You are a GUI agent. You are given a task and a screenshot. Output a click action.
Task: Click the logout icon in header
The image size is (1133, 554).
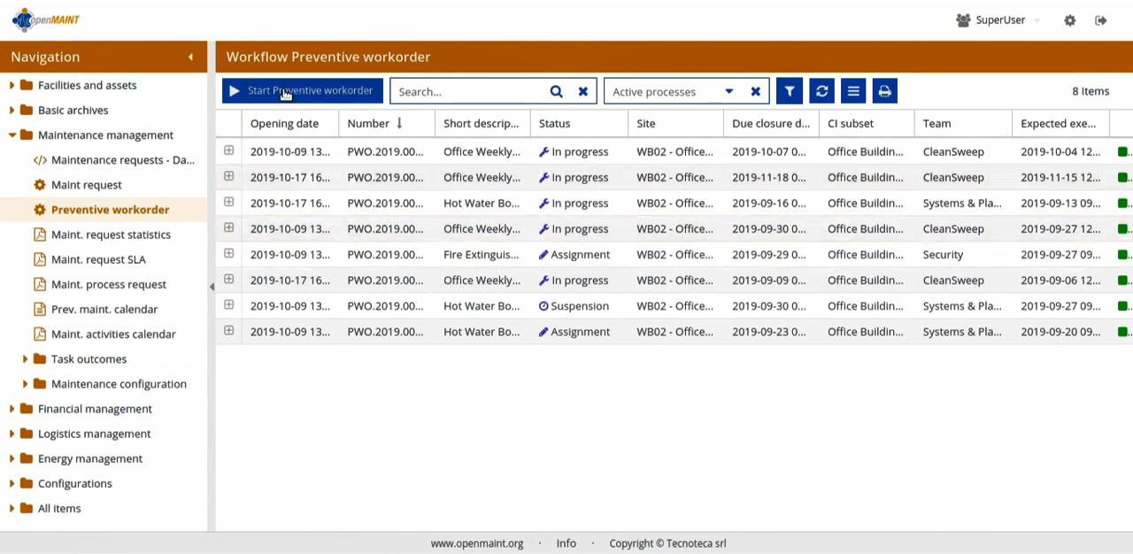[1100, 20]
